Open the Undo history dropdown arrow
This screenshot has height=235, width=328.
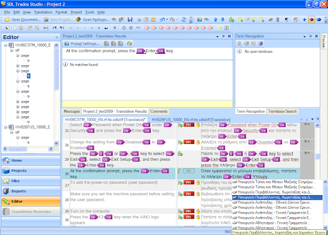point(167,19)
